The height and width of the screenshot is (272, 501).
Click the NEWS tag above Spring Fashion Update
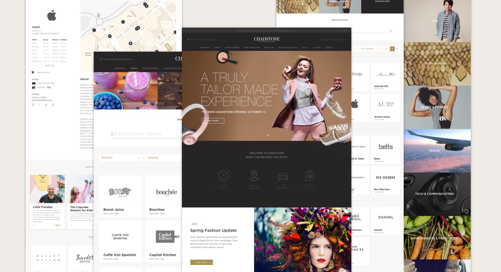pyautogui.click(x=195, y=224)
